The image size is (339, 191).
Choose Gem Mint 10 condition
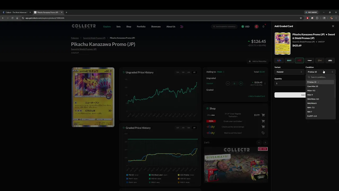(320, 86)
